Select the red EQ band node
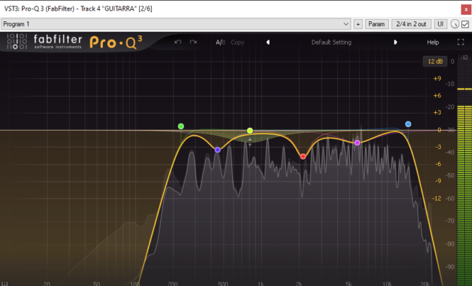Screen dimensions: 472x286 (303, 156)
